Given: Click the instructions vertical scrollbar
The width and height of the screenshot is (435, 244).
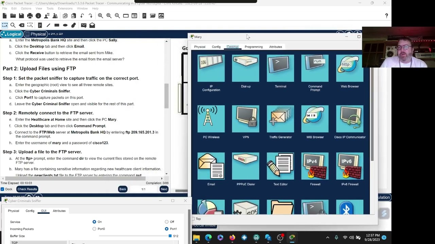Looking at the screenshot, I should (166, 96).
